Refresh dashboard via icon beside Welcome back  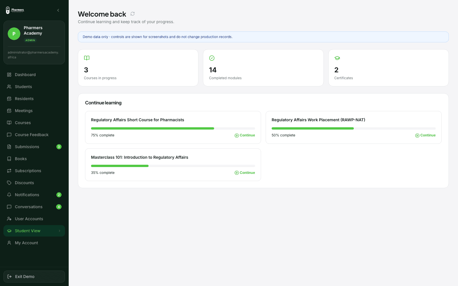(133, 14)
